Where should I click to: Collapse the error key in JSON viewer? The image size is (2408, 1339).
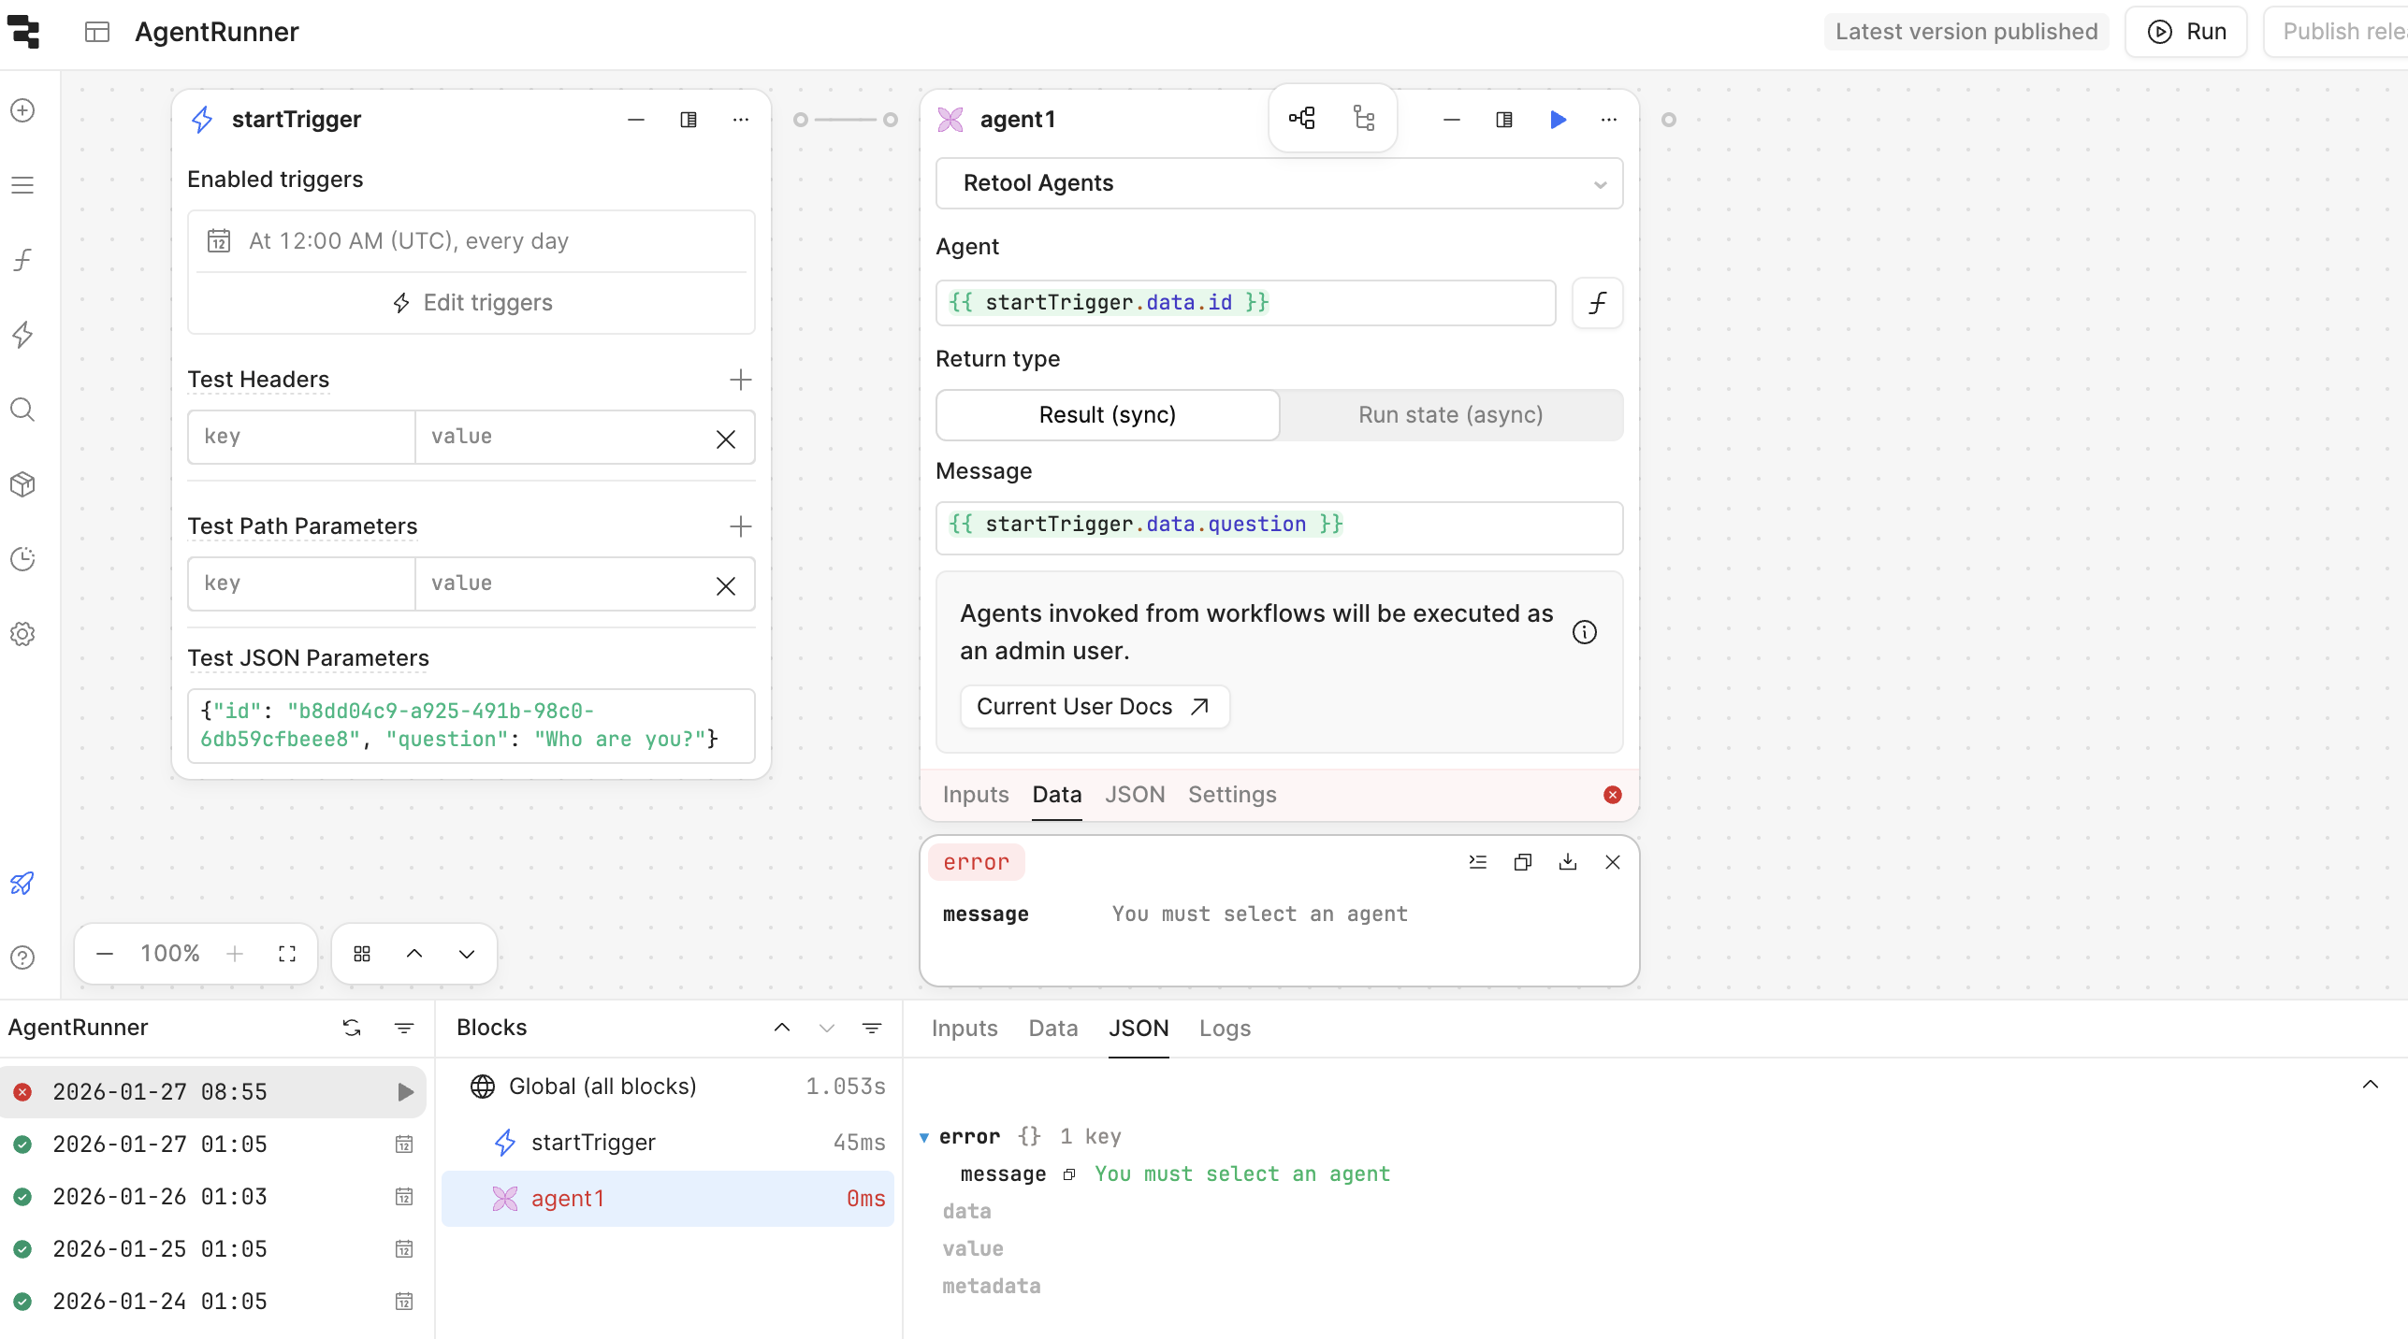click(x=924, y=1137)
